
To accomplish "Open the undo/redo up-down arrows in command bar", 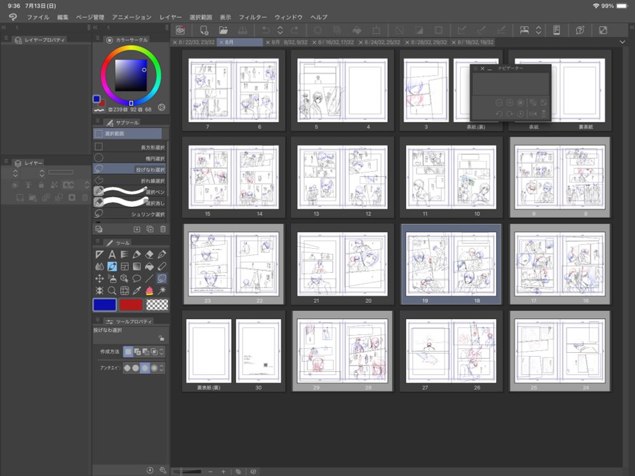I will [280, 30].
